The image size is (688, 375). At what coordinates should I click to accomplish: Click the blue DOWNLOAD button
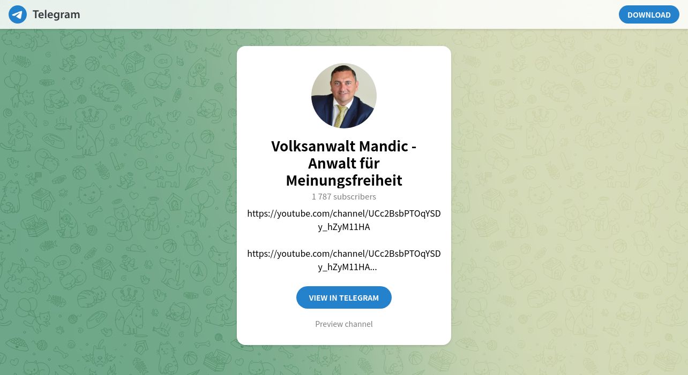coord(649,14)
